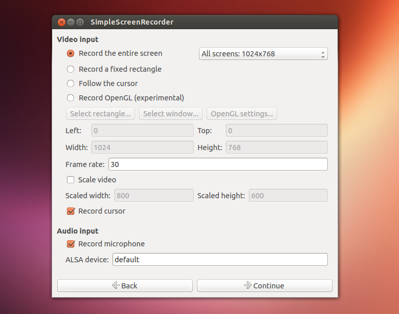This screenshot has height=314, width=399.
Task: Go Back to the previous page
Action: click(x=125, y=285)
